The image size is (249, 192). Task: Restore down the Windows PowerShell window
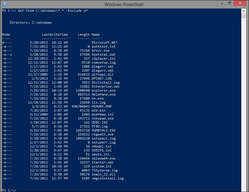point(229,3)
